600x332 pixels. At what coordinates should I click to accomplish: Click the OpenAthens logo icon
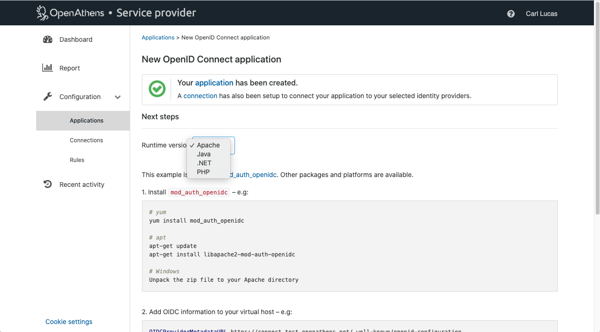(42, 13)
